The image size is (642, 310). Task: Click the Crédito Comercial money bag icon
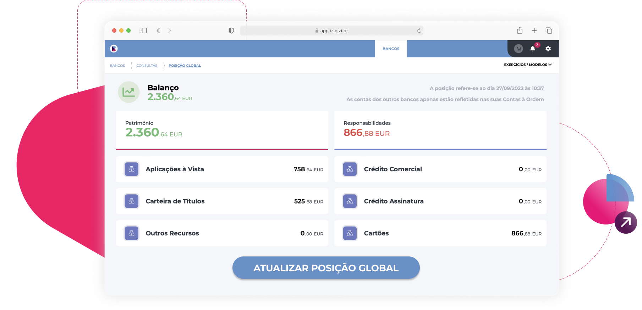(x=350, y=169)
